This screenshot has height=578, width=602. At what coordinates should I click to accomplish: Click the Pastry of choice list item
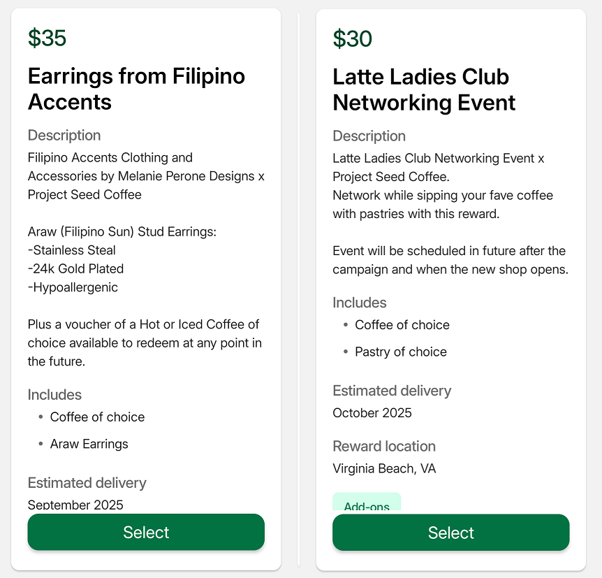point(401,352)
